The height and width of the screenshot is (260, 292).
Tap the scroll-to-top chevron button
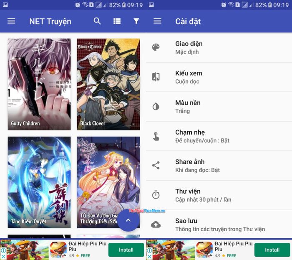pyautogui.click(x=128, y=220)
